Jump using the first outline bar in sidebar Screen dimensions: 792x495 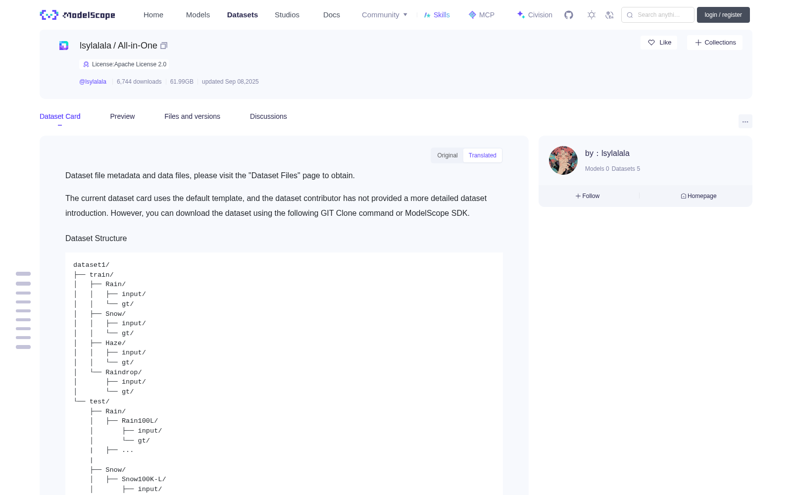23,274
